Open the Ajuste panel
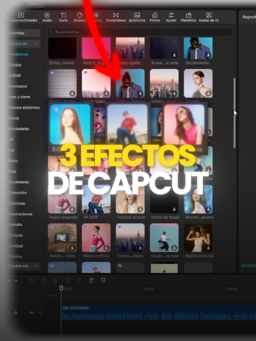 (171, 17)
